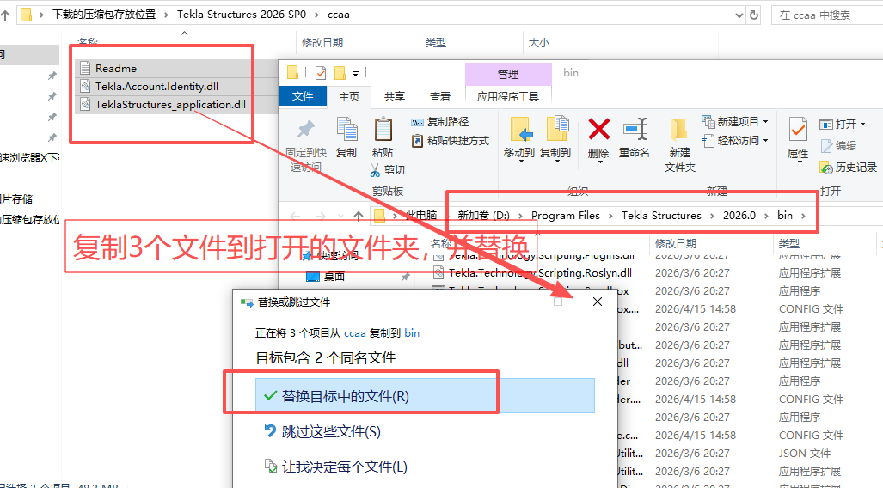Image resolution: width=883 pixels, height=488 pixels.
Task: Click the ccaa source link in dialog
Action: click(x=355, y=333)
